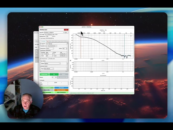Click the green Fit button
The width and height of the screenshot is (173, 130).
click(x=54, y=74)
